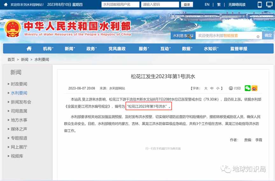Select 新闻发布会 in left sidebar

[21, 102]
